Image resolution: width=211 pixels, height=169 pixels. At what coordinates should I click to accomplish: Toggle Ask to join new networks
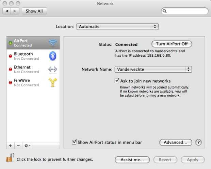[x=117, y=81]
